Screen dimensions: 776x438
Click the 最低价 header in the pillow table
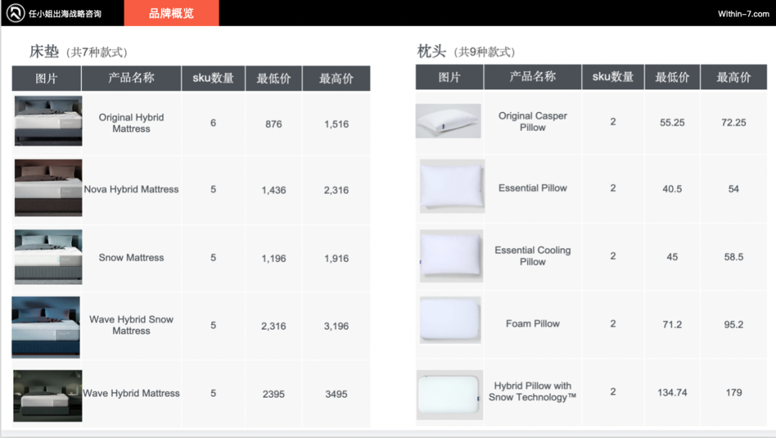(x=672, y=77)
